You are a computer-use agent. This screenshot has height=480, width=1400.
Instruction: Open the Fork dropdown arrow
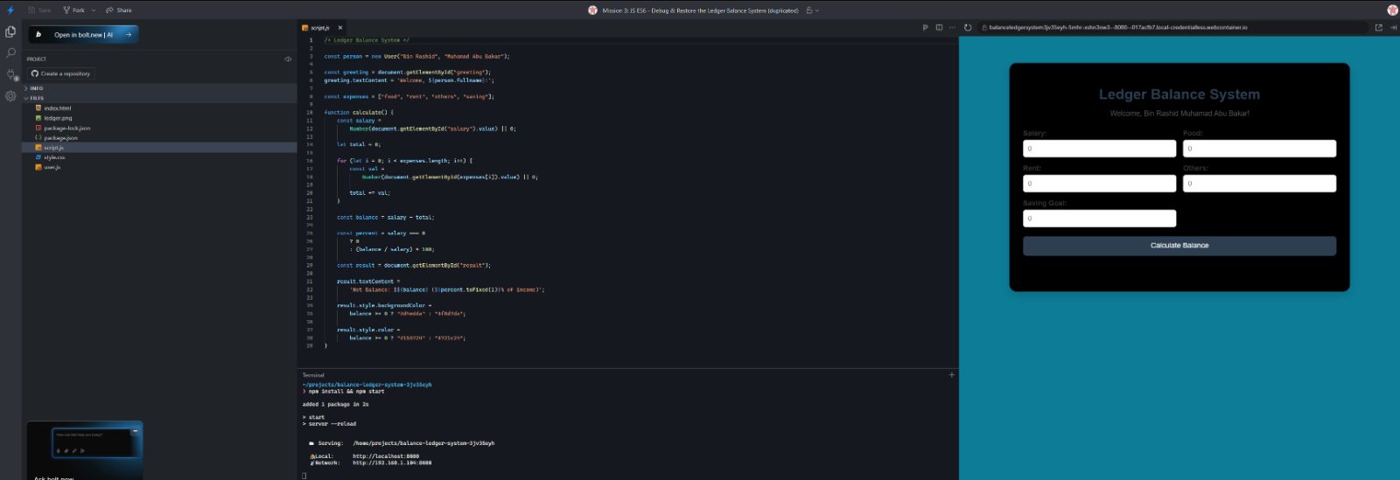94,10
